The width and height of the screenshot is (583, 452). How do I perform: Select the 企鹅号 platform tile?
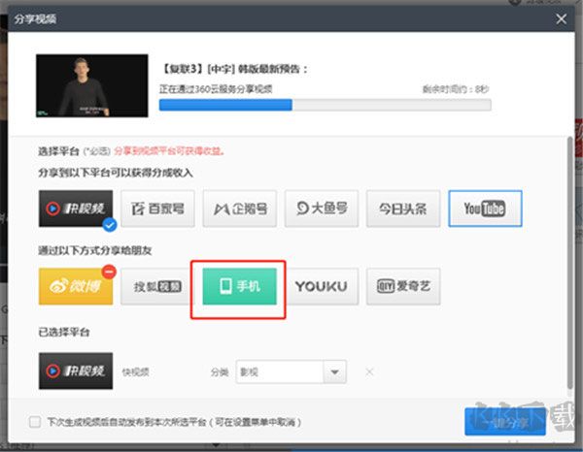click(240, 209)
